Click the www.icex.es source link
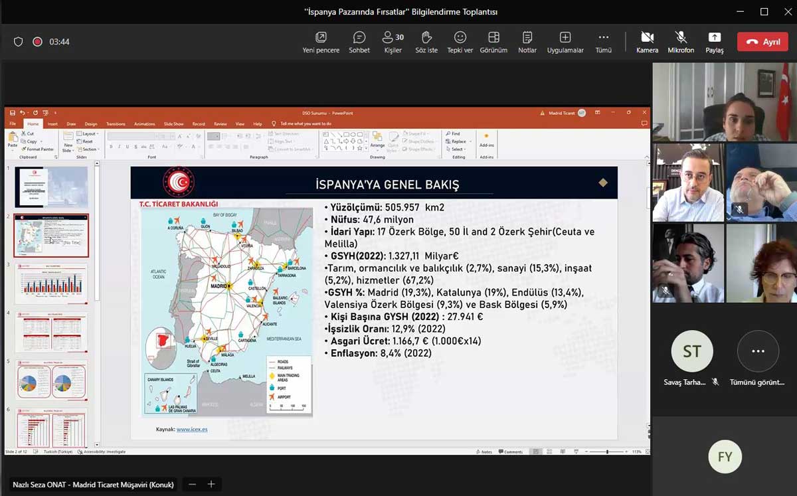This screenshot has height=496, width=797. (192, 430)
